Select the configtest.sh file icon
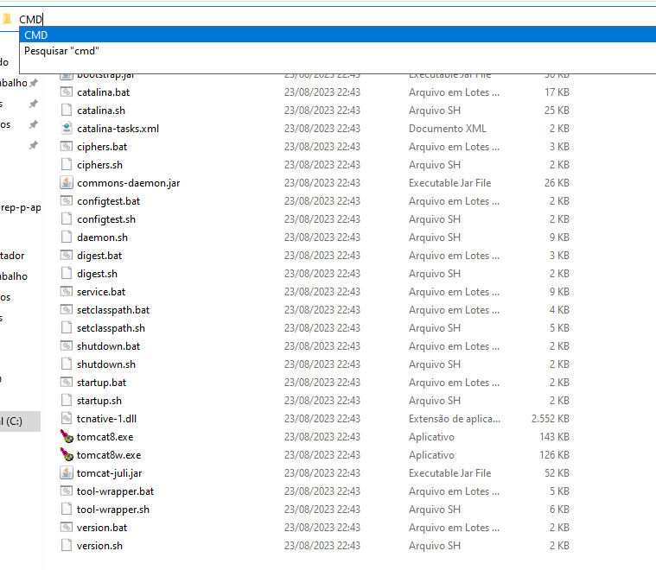The image size is (656, 570). pos(67,219)
